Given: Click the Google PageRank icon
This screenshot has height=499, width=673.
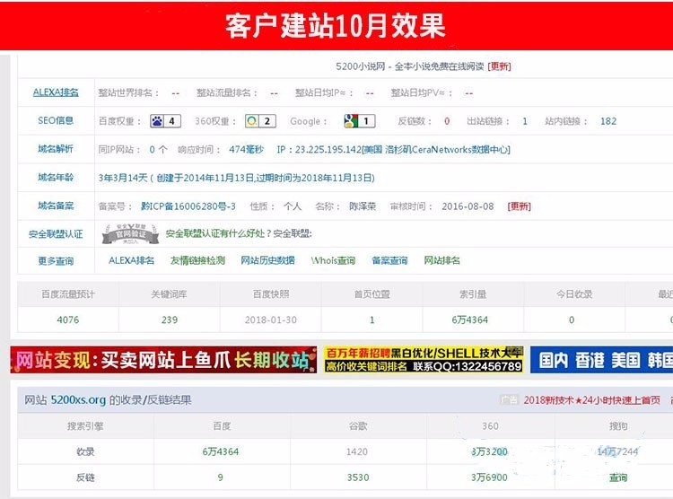Looking at the screenshot, I should click(x=360, y=121).
